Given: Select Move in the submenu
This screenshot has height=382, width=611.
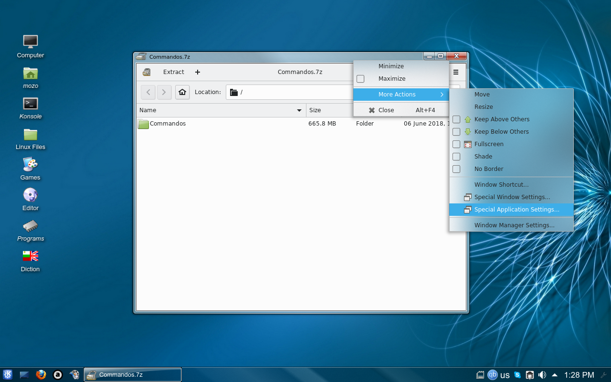Looking at the screenshot, I should tap(511, 95).
